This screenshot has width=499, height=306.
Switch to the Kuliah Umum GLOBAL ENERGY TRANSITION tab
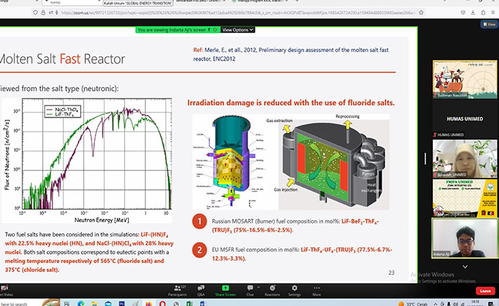[x=138, y=3]
